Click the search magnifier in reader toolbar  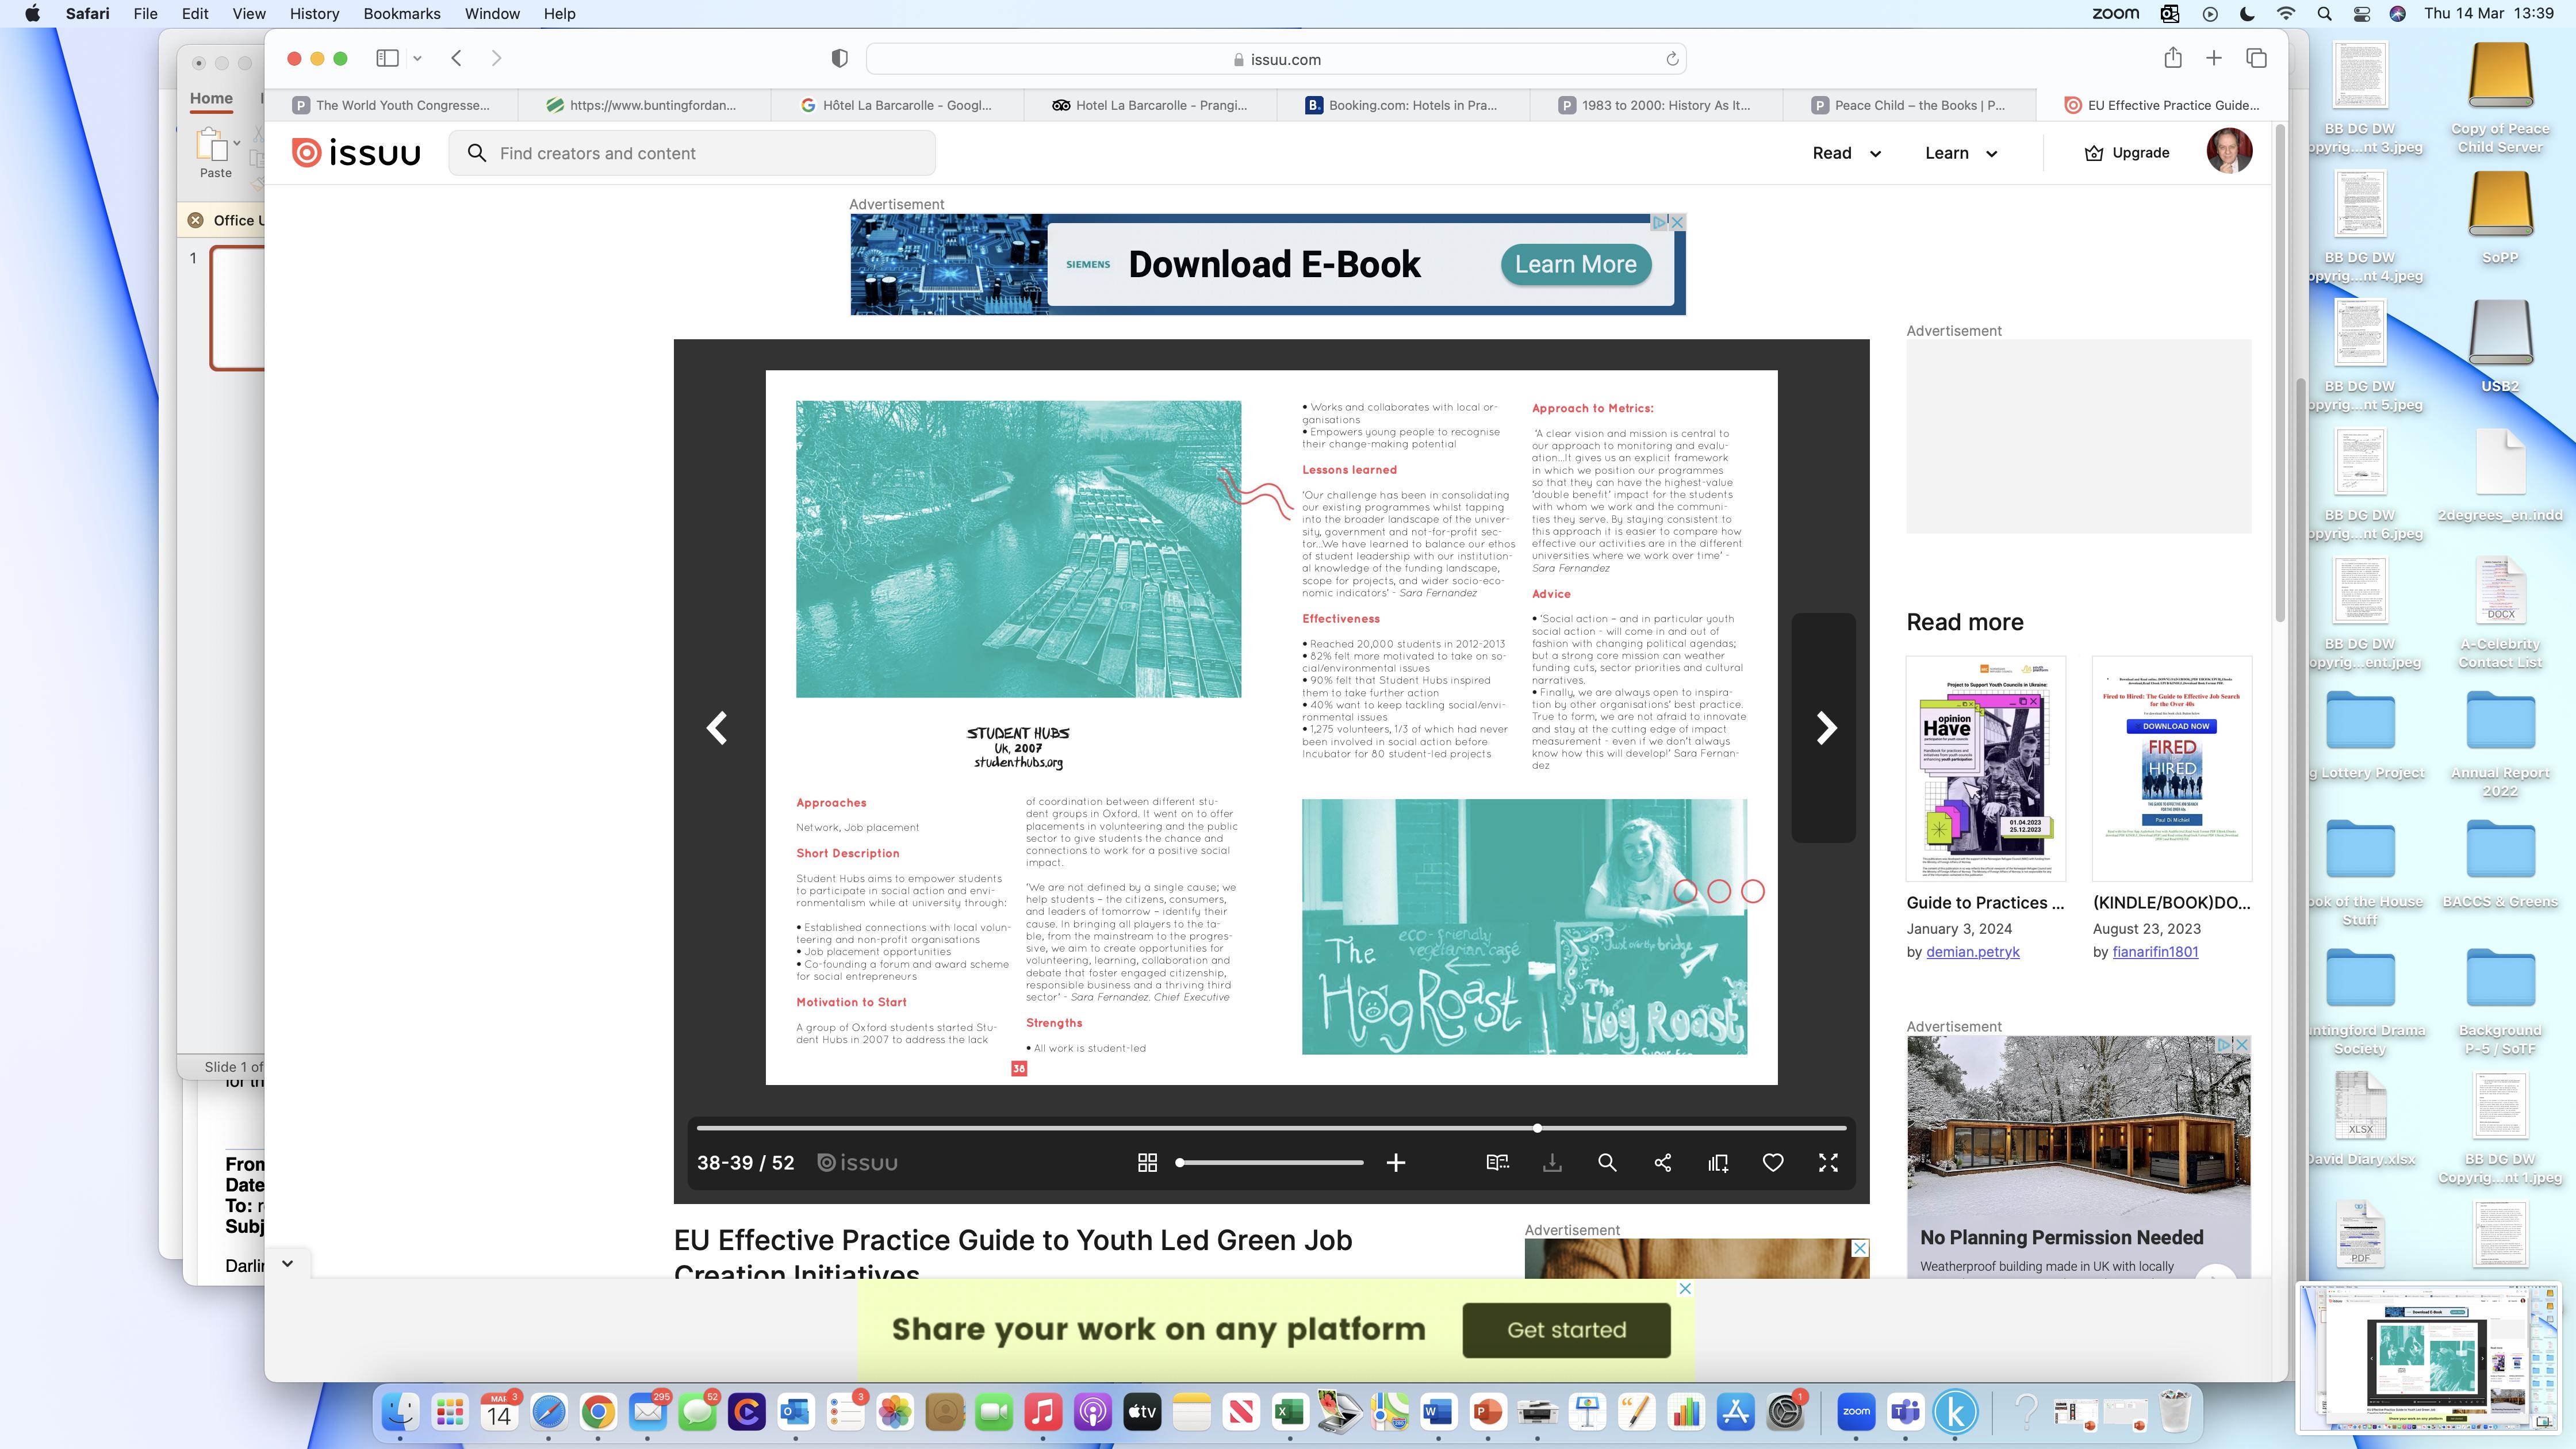(x=1607, y=1162)
